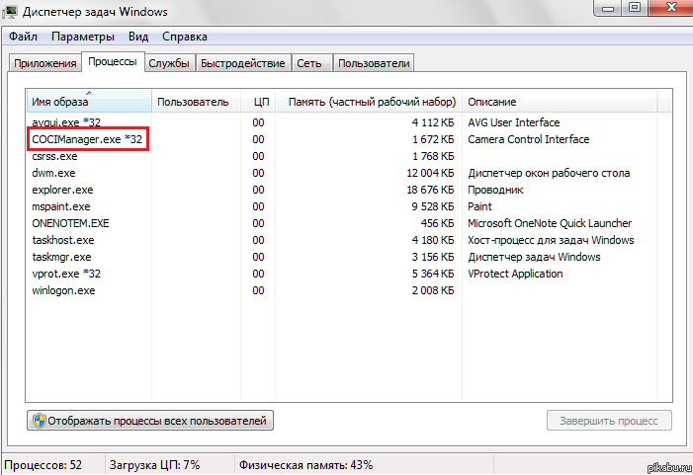
Task: Open the Быстродействие tab
Action: tap(243, 63)
